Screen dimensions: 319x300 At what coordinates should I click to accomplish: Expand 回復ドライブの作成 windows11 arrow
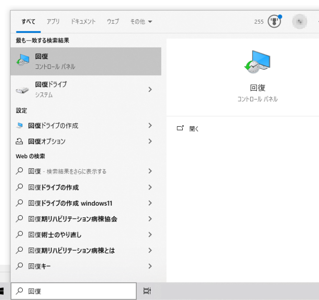tap(150, 203)
